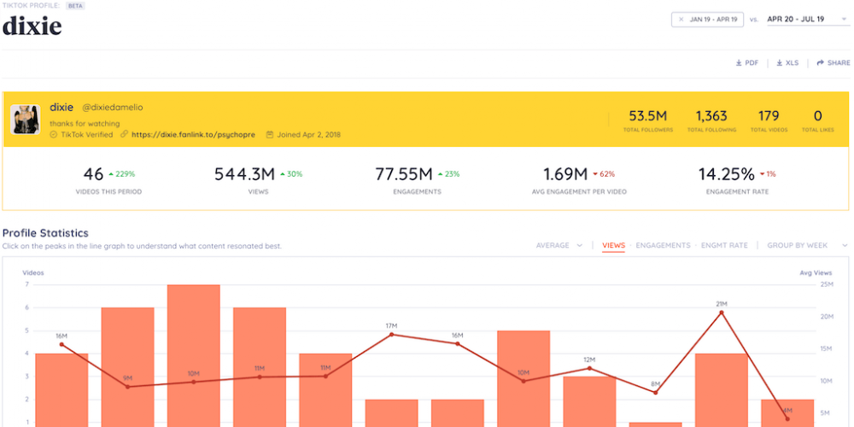Screen dimensions: 854x427
Task: Click the link chain icon
Action: tap(124, 135)
